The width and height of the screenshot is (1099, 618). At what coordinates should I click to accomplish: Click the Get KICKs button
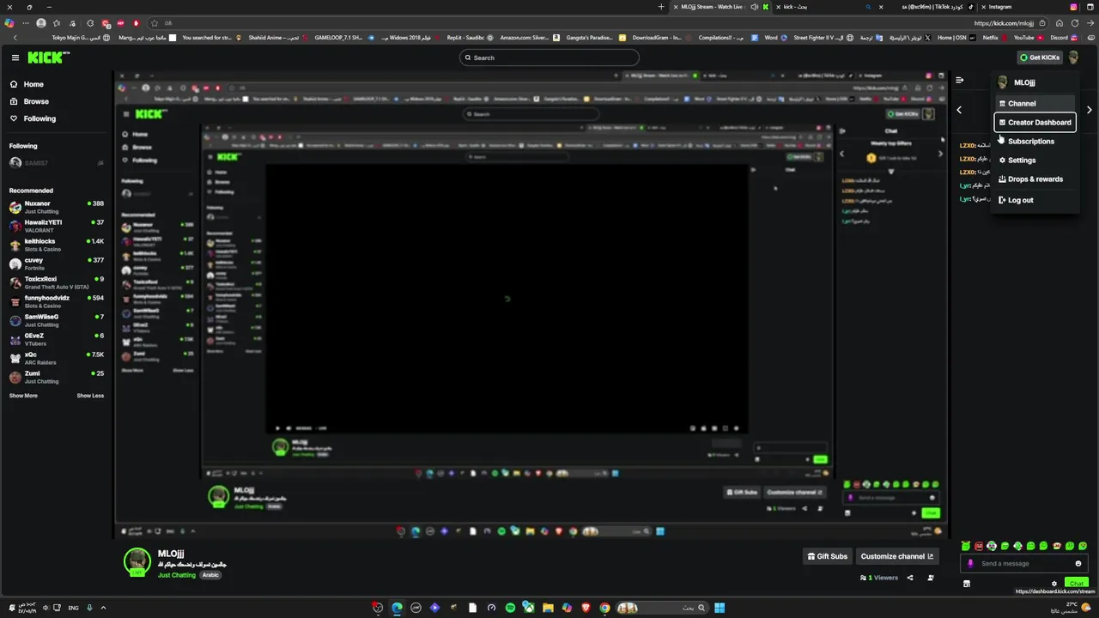point(1040,58)
